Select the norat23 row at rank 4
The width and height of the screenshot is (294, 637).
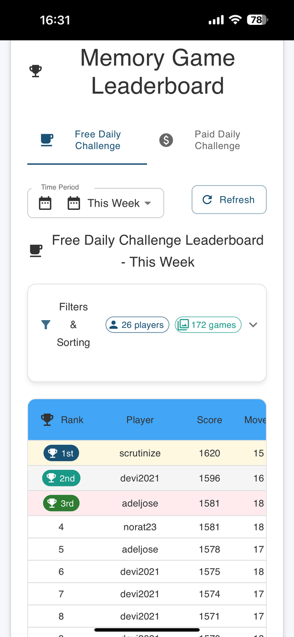click(147, 527)
